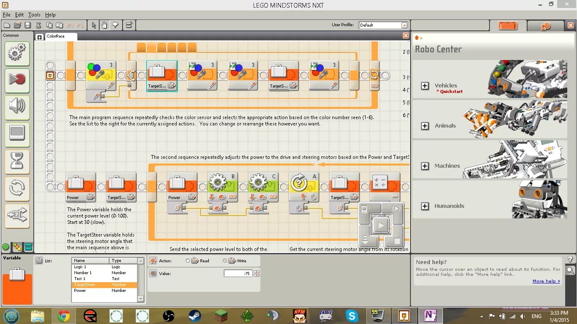Screen dimensions: 577x324
Task: Open Skype from the taskbar
Action: 352,316
